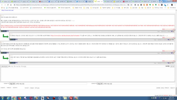Launch FileZilla from the taskbar
This screenshot has width=177, height=100.
pos(71,98)
